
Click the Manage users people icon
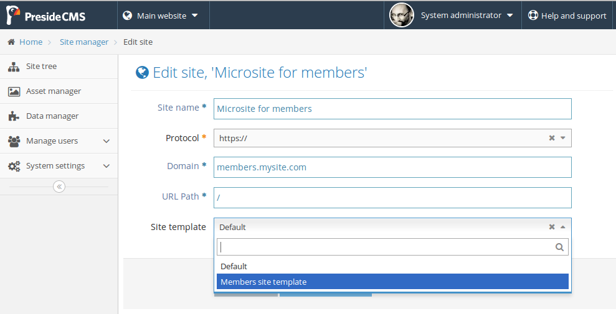(14, 141)
